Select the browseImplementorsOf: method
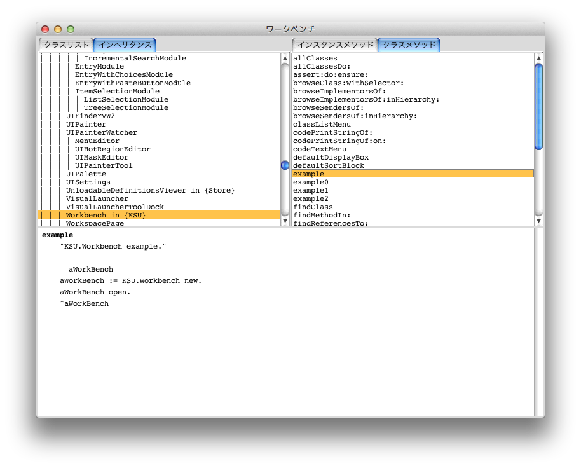Image resolution: width=581 pixels, height=468 pixels. coord(339,91)
